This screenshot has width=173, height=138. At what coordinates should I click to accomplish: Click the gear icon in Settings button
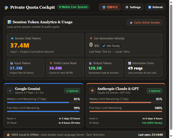[127, 7]
